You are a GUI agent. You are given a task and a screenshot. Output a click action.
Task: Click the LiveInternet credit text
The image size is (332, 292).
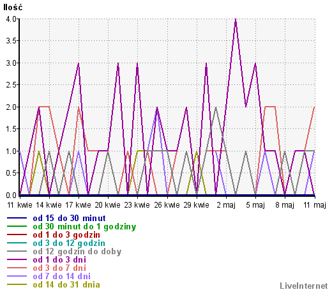[304, 286]
